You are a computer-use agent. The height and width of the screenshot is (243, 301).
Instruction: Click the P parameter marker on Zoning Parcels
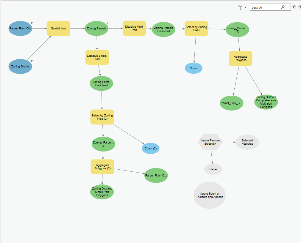click(108, 23)
